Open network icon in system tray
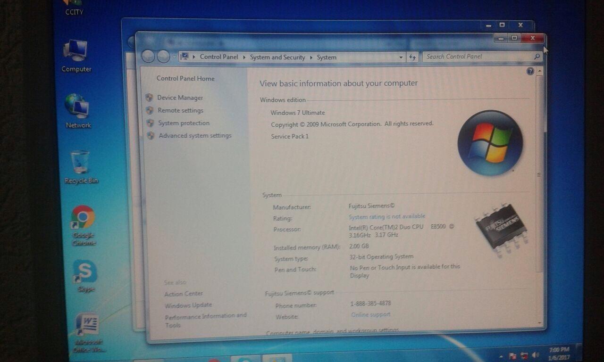Image resolution: width=604 pixels, height=362 pixels. (x=524, y=355)
